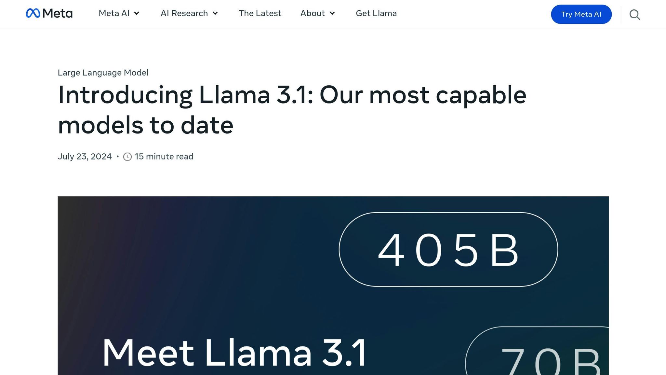The image size is (666, 375).
Task: Click the Meta infinity symbol
Action: click(33, 14)
